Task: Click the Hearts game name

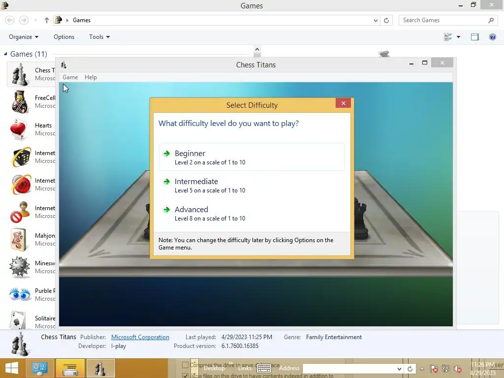Action: tap(43, 126)
